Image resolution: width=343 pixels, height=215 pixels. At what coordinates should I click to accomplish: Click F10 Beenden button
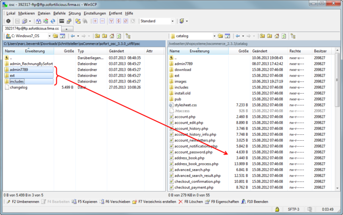pos(255,202)
